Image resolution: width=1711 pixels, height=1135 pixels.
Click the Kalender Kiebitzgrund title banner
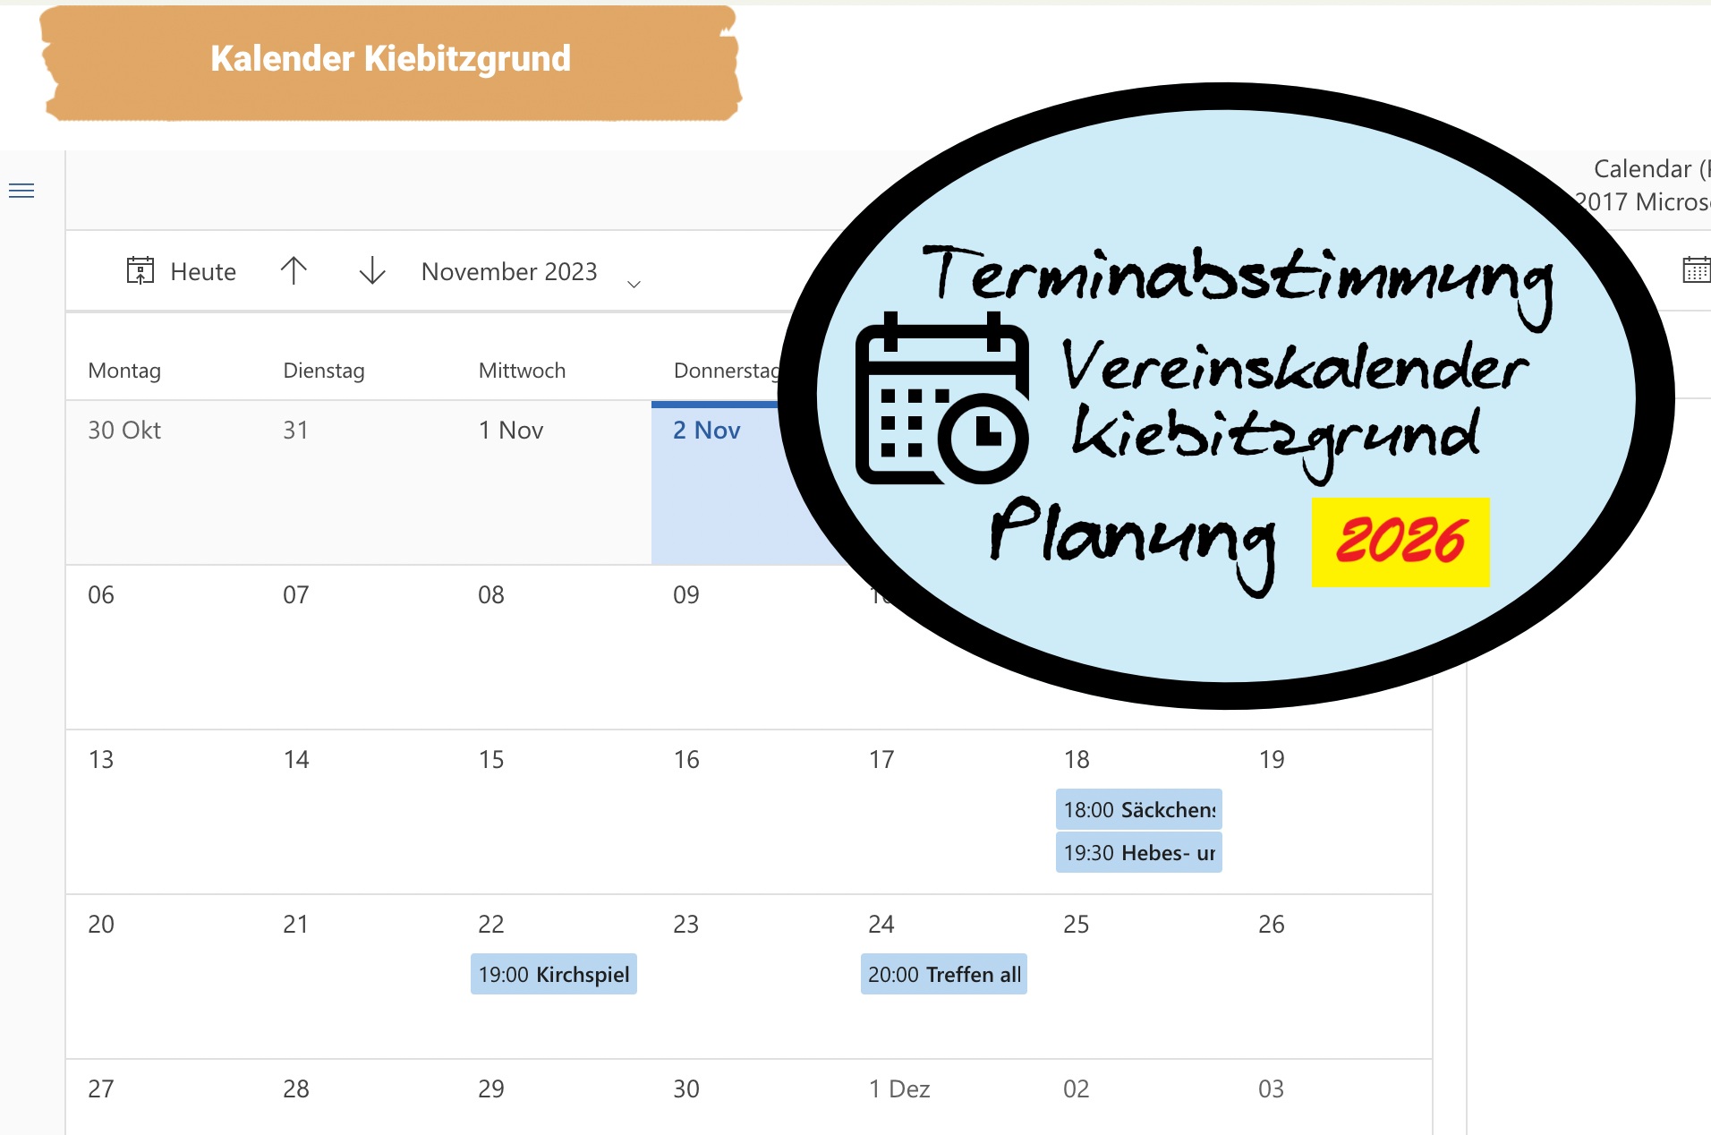(x=390, y=60)
